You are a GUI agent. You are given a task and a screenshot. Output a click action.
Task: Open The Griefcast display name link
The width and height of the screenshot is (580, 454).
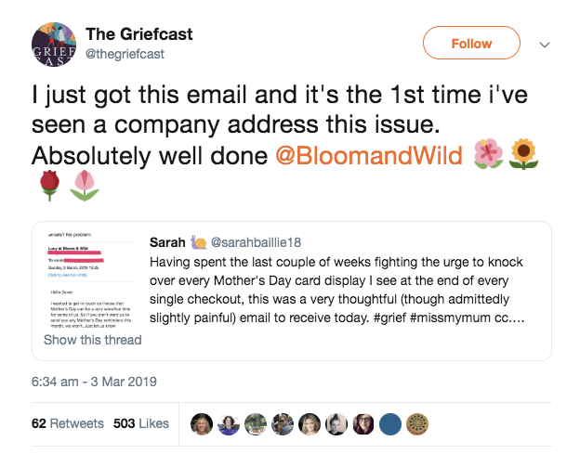tap(139, 33)
